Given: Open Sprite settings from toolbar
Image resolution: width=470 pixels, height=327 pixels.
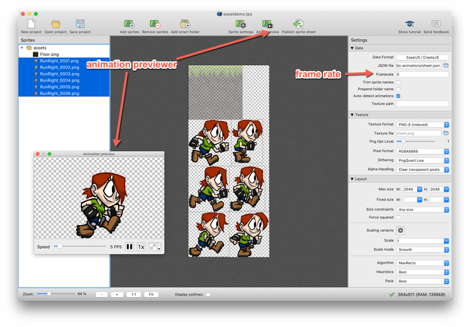Looking at the screenshot, I should (241, 24).
